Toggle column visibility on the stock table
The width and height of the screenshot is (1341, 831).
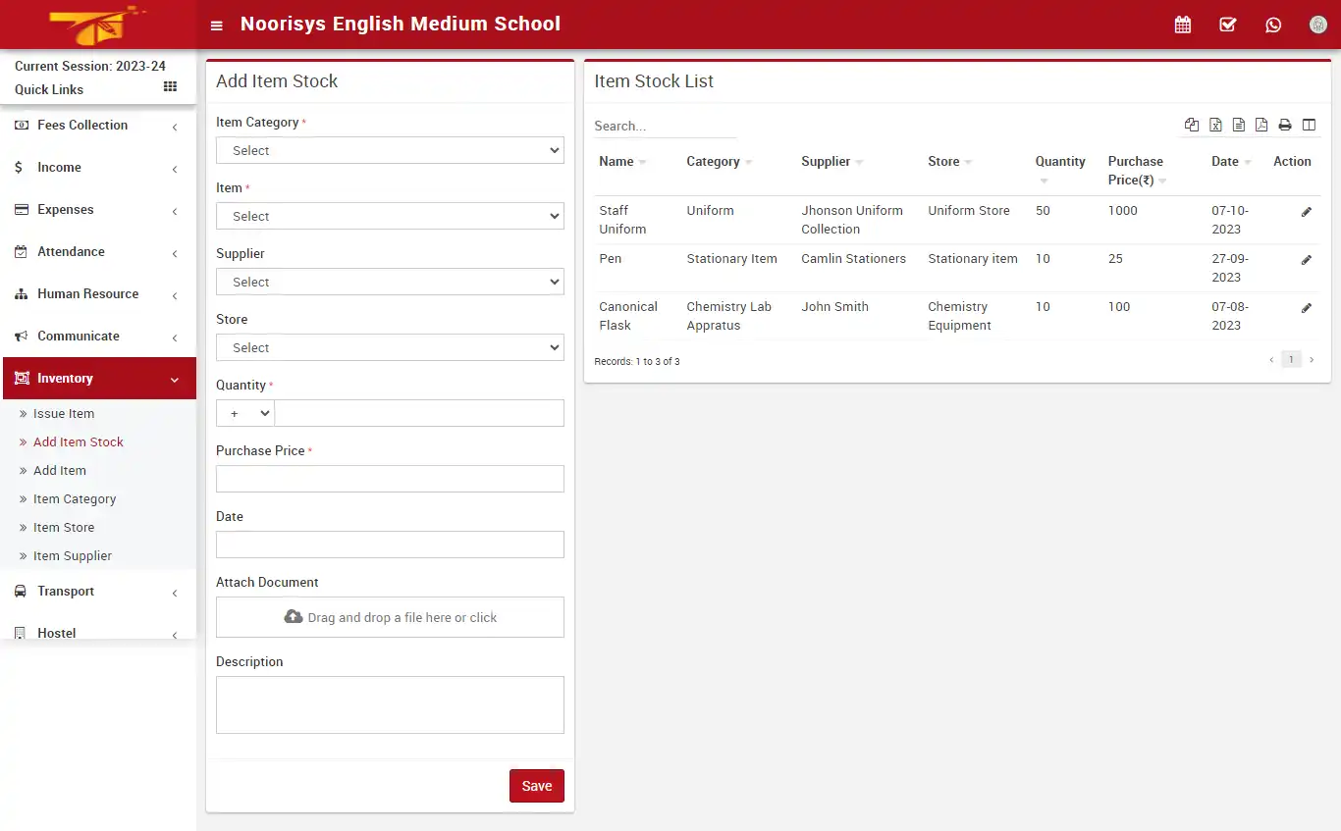point(1309,125)
